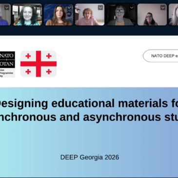This screenshot has height=178, width=178.
Task: Open chevron menu on green-haired participant's video tile
Action: coord(38,8)
